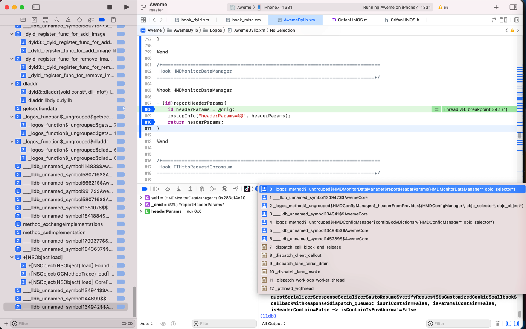Open the related items grid icon
The height and width of the screenshot is (329, 526).
(143, 20)
